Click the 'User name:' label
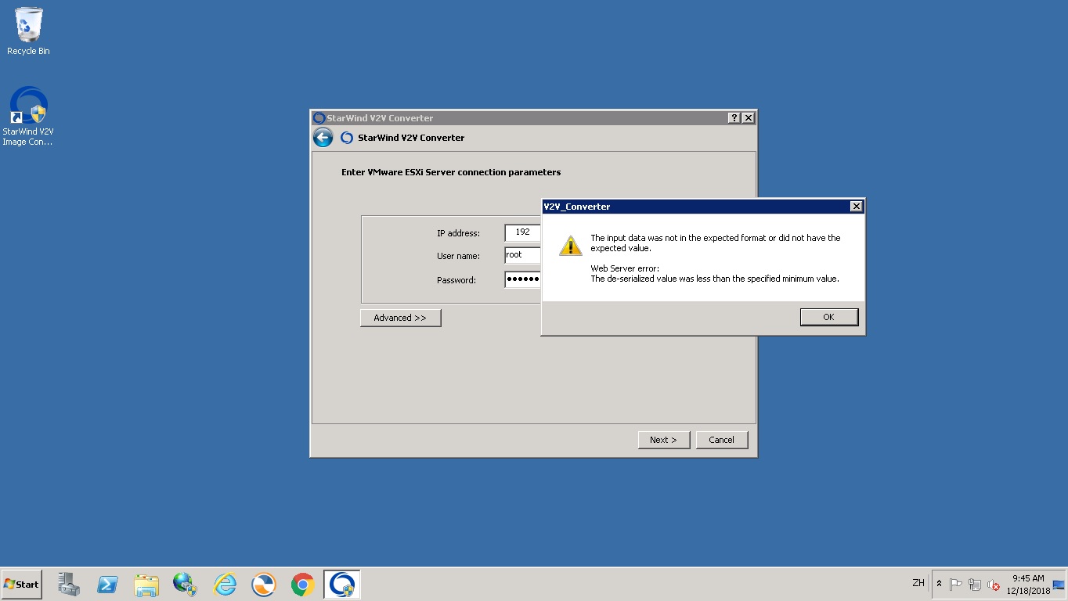1068x601 pixels. coord(458,256)
